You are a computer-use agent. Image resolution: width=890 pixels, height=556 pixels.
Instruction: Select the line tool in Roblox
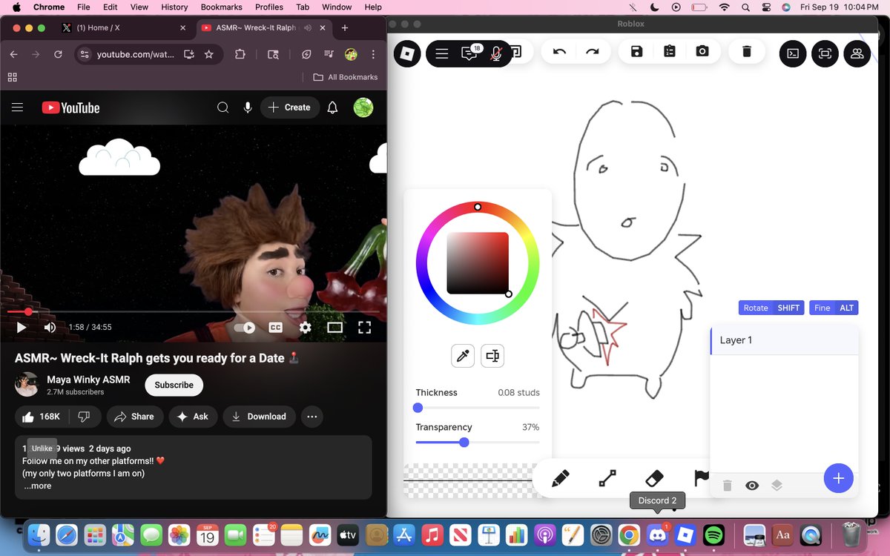[x=607, y=479]
